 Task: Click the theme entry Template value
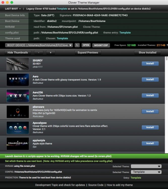point(125,33)
